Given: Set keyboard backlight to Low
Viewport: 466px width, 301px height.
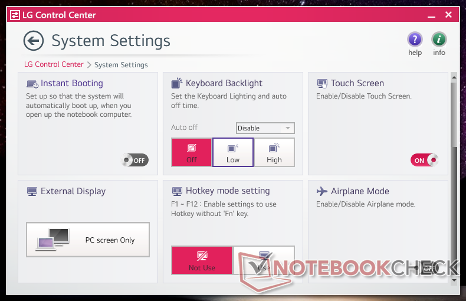Looking at the screenshot, I should click(233, 152).
